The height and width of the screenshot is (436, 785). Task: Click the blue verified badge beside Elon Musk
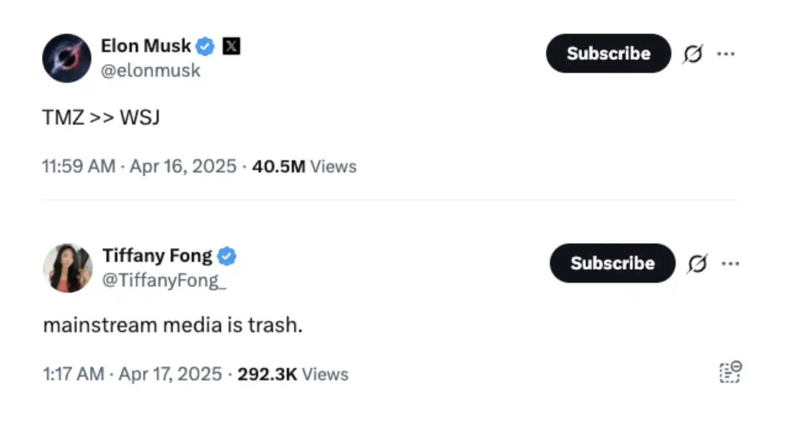click(205, 46)
